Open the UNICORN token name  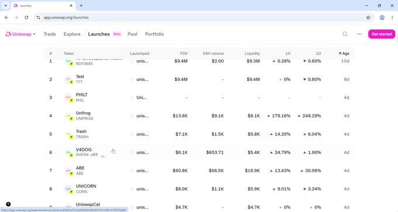point(86,186)
